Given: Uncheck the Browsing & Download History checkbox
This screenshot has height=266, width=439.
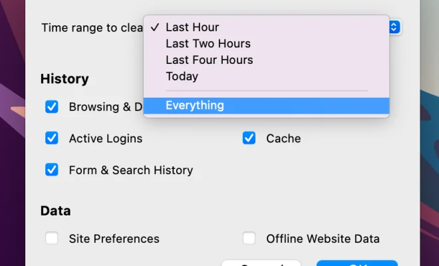Looking at the screenshot, I should (52, 106).
